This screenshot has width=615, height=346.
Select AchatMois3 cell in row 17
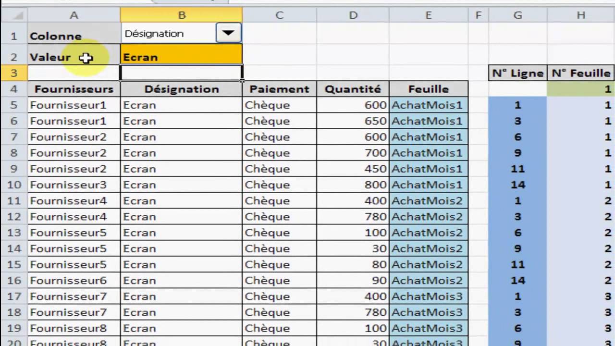[x=429, y=296]
